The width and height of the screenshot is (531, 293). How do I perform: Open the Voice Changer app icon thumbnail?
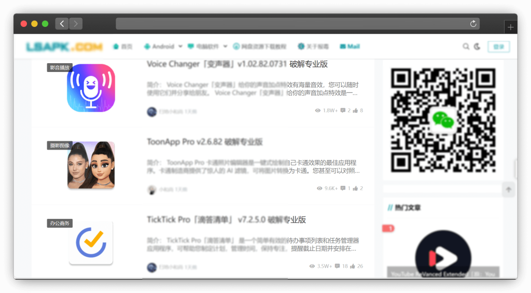91,88
